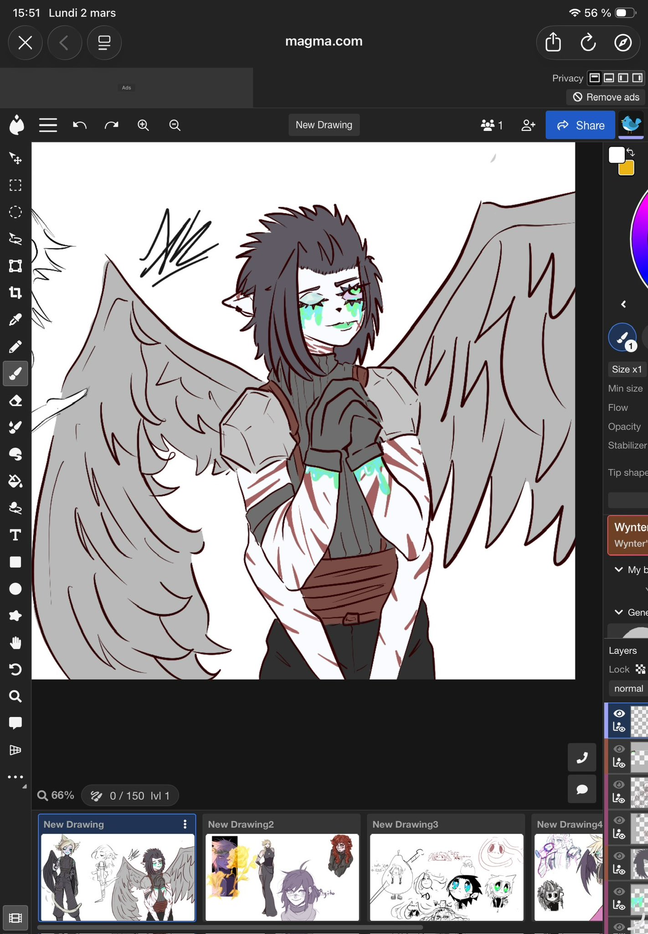
Task: Toggle the Lock transparency checker icon
Action: click(640, 669)
